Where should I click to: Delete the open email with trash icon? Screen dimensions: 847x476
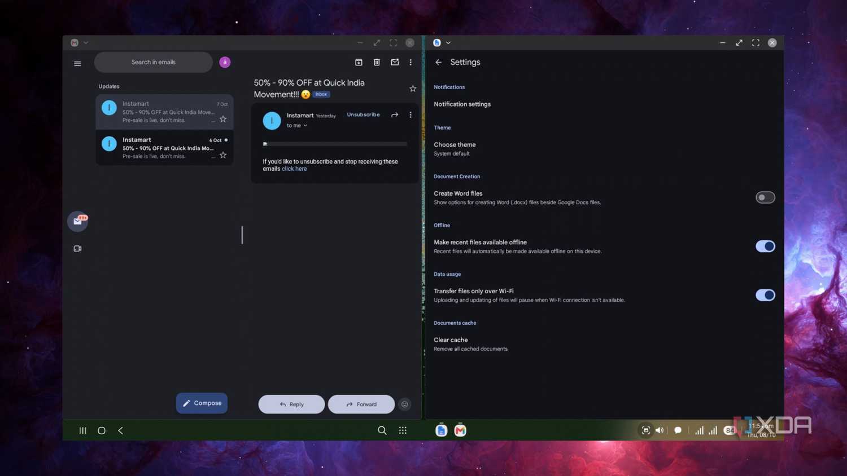pos(377,62)
